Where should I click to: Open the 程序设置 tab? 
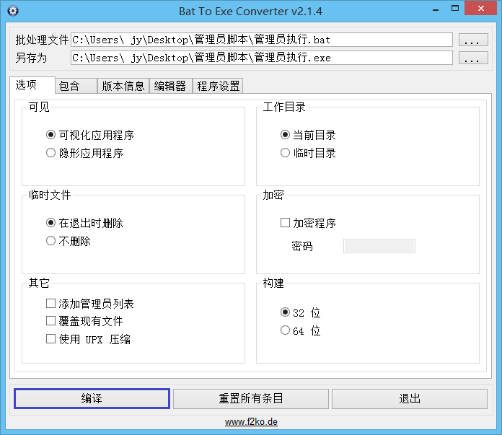[218, 86]
